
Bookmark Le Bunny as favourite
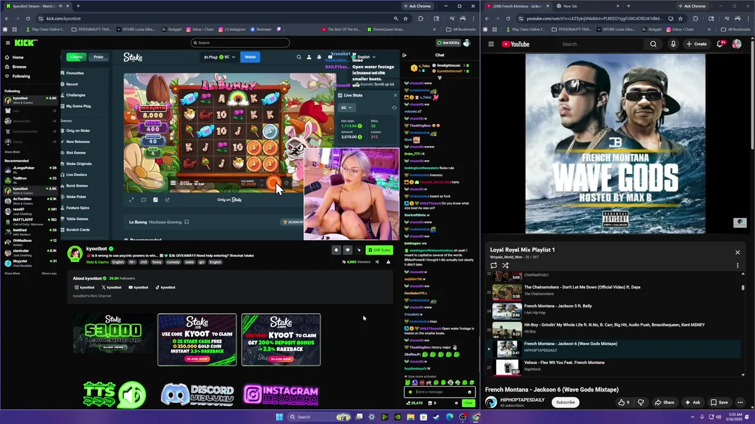coord(186,222)
